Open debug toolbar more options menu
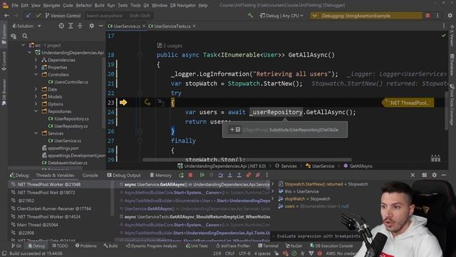 [x=266, y=175]
